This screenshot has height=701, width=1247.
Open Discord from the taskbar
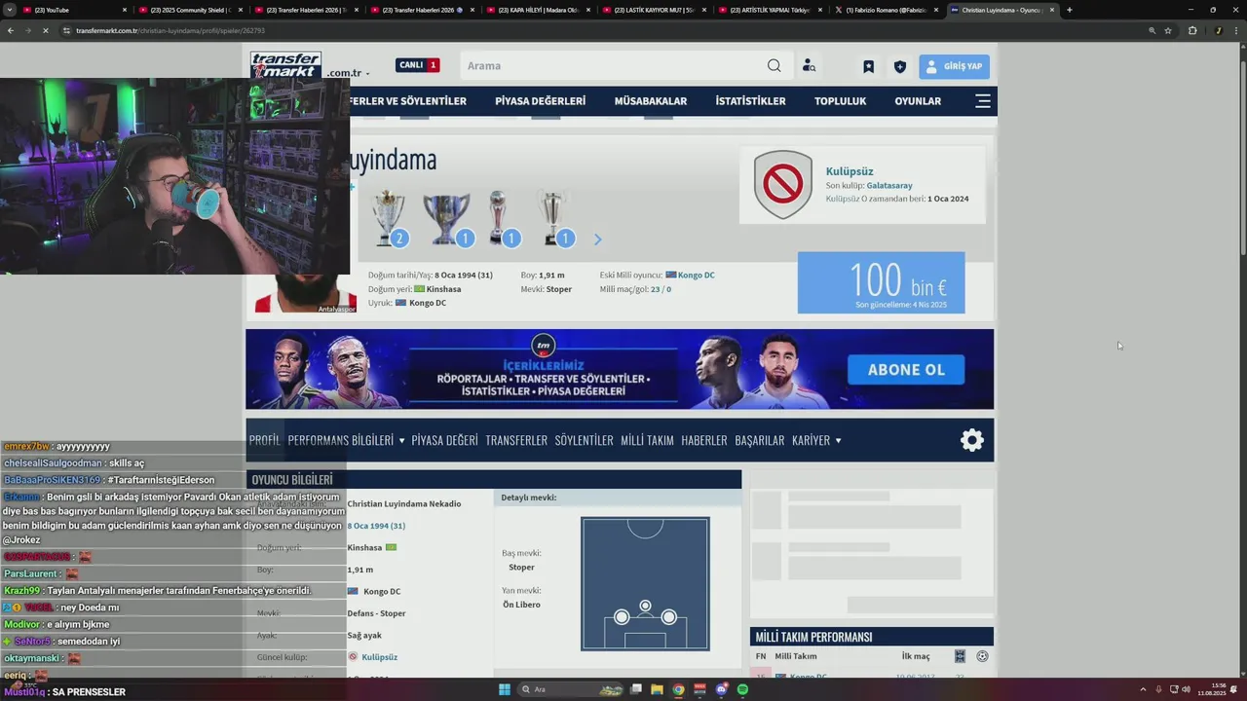721,689
